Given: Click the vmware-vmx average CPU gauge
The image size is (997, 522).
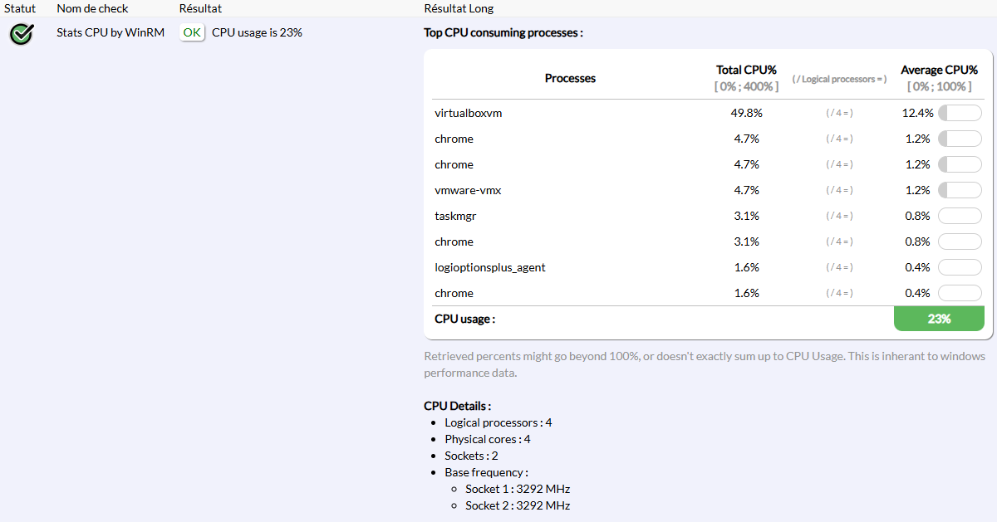Looking at the screenshot, I should click(960, 190).
